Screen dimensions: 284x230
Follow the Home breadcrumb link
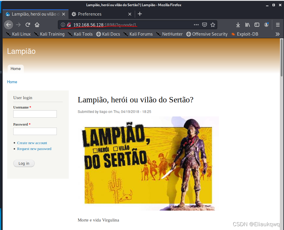coord(12,82)
